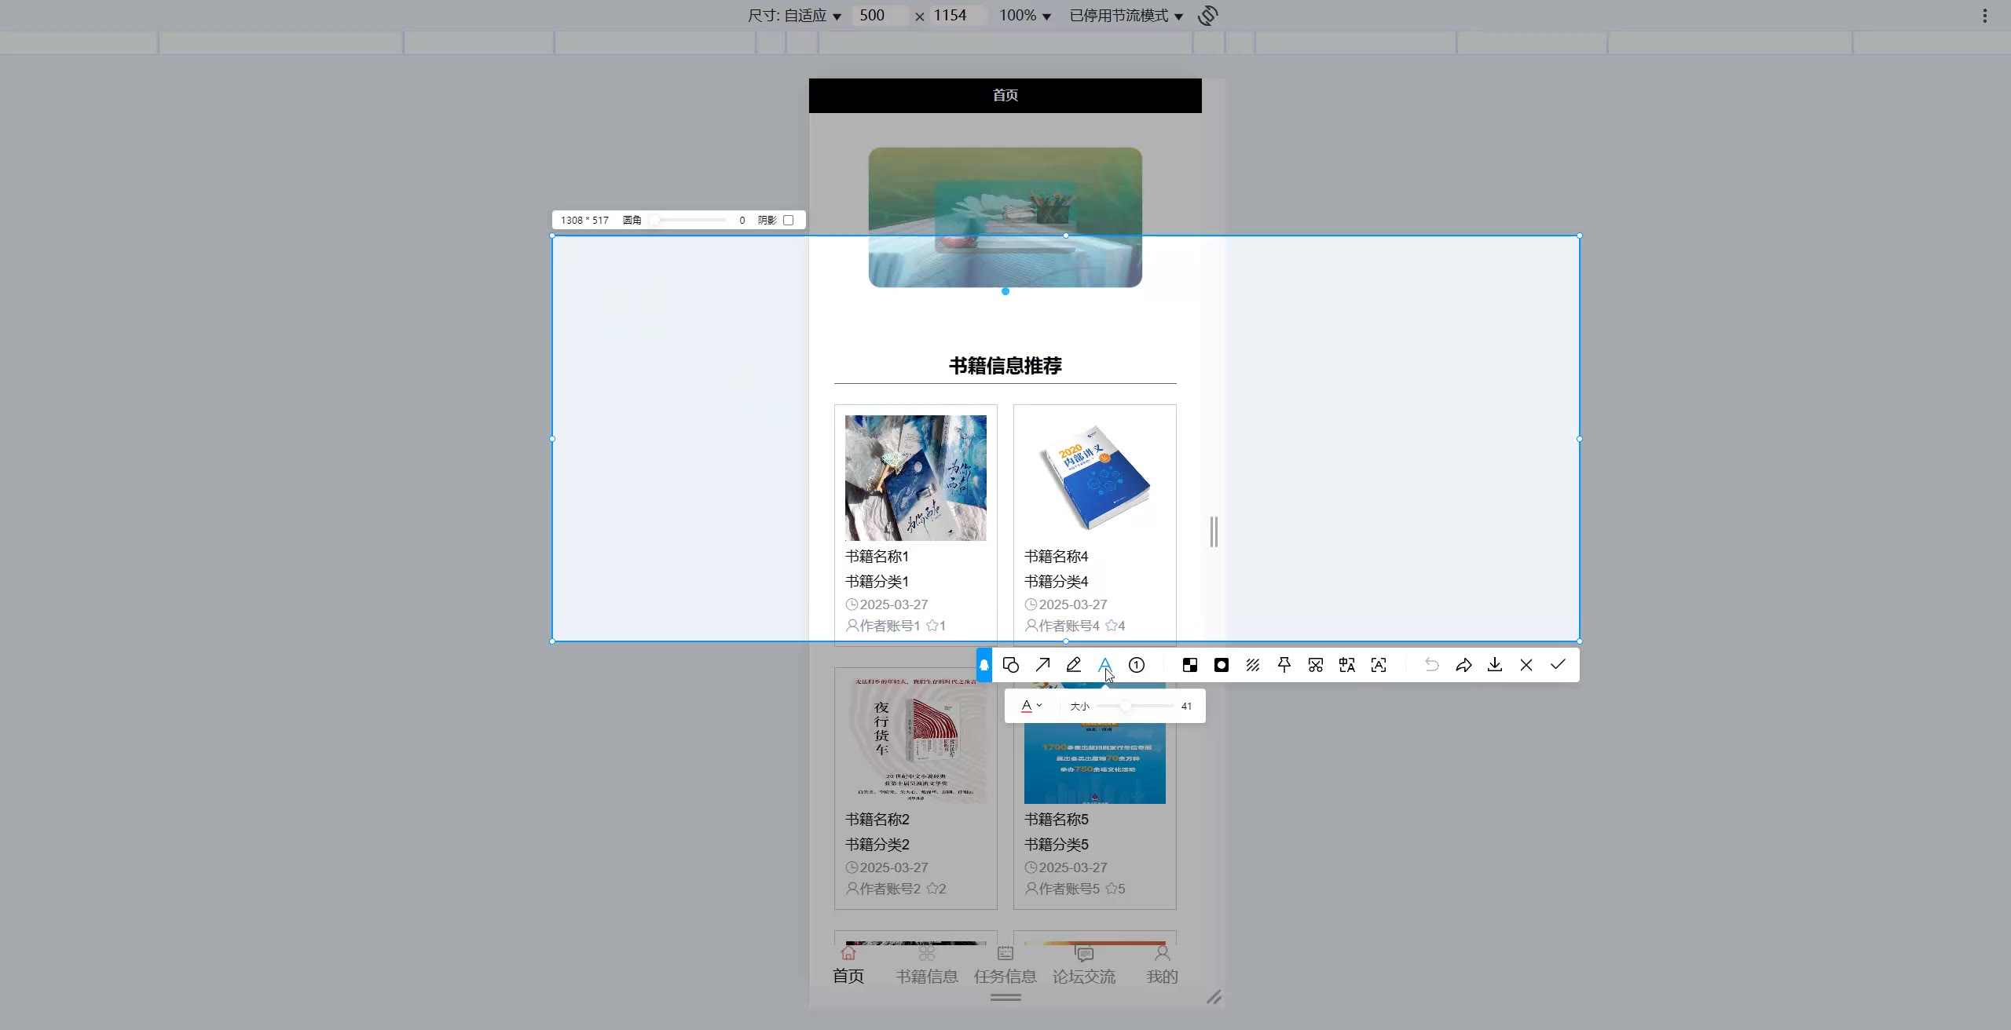Click the width input field showing 500
This screenshot has width=2011, height=1030.
click(x=880, y=16)
